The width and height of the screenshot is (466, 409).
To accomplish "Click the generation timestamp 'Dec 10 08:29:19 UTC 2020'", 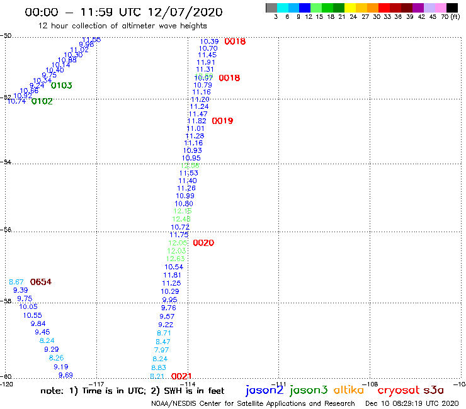I will (412, 403).
